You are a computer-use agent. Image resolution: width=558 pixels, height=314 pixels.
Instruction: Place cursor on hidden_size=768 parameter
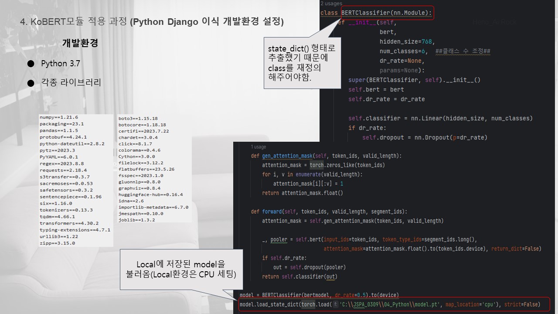[407, 41]
